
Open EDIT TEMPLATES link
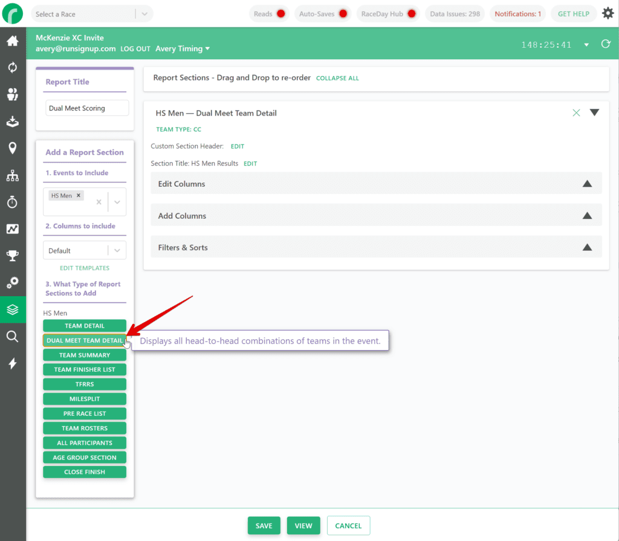(85, 268)
